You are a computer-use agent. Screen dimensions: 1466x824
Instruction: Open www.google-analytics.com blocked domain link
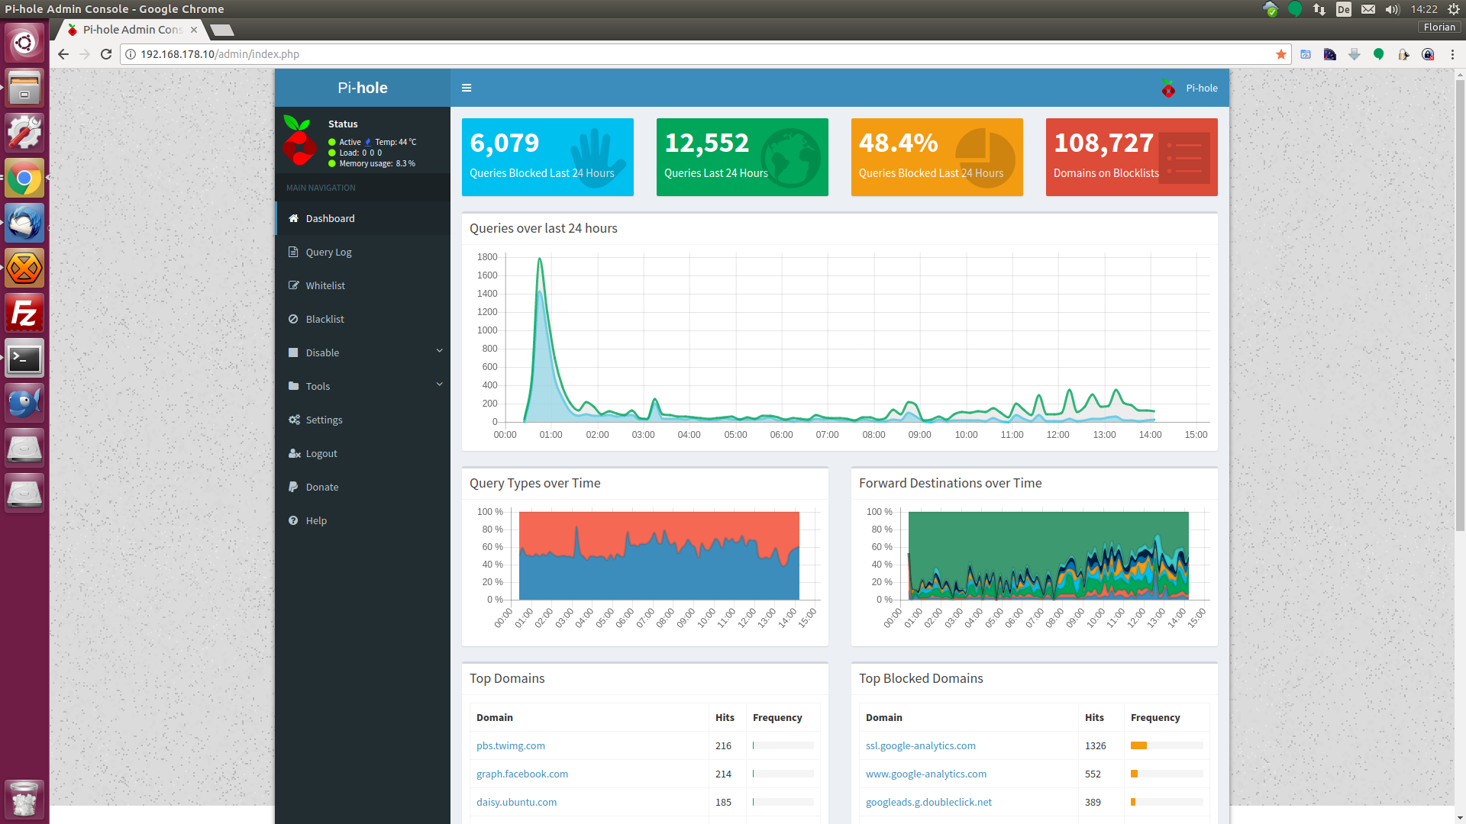click(x=926, y=774)
